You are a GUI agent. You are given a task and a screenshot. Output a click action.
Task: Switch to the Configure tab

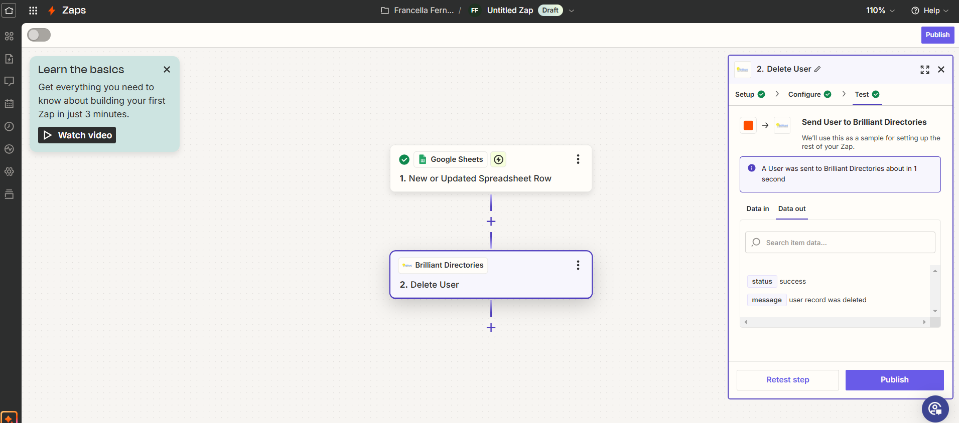[809, 94]
